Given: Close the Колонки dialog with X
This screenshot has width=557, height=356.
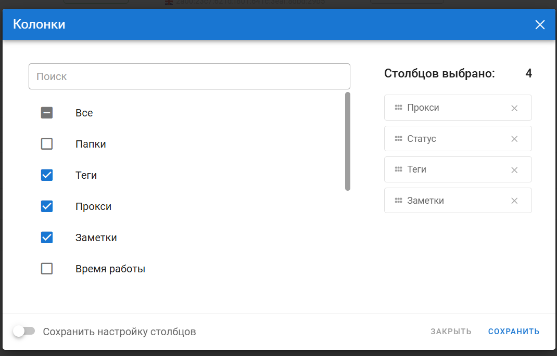Looking at the screenshot, I should (x=540, y=24).
